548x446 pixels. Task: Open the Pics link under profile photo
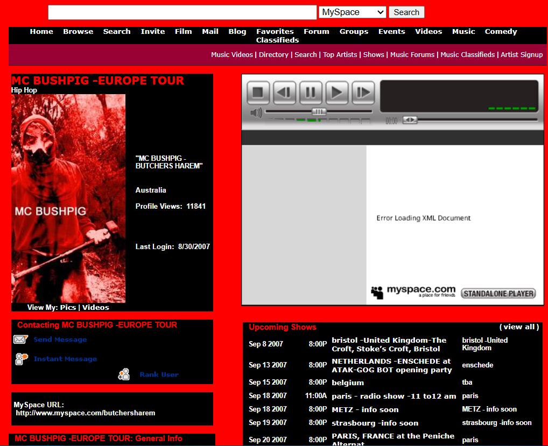(x=68, y=308)
